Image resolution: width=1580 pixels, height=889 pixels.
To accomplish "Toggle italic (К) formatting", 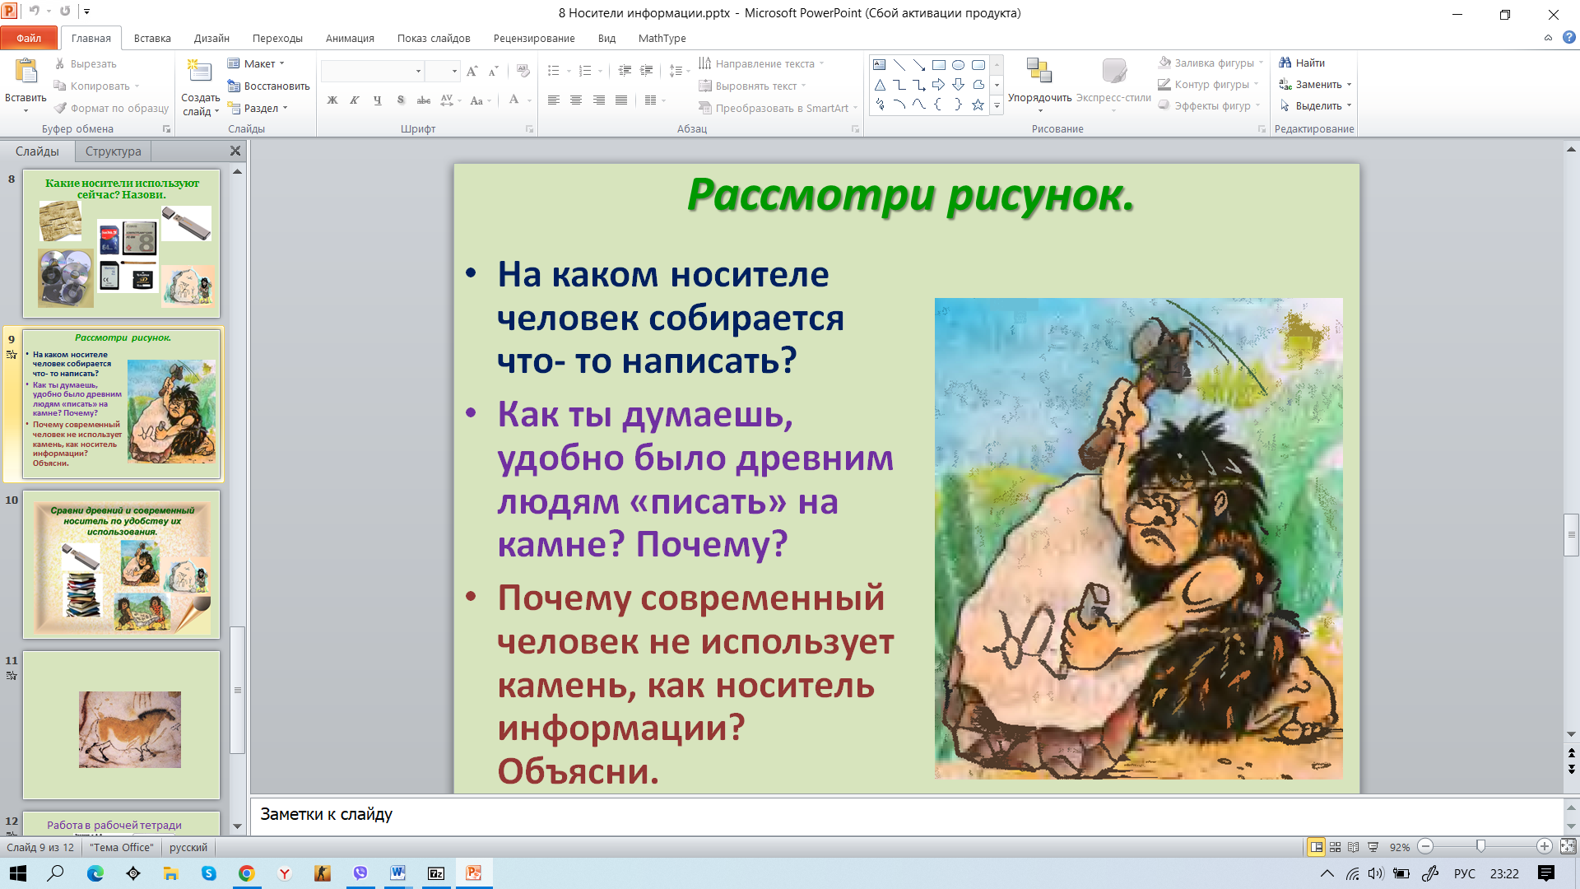I will (355, 100).
